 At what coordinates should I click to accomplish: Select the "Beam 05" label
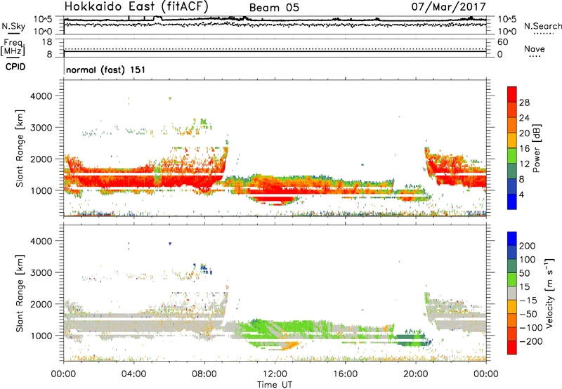tap(274, 8)
